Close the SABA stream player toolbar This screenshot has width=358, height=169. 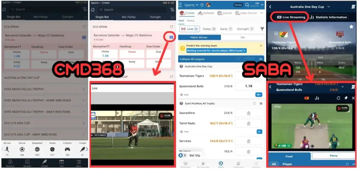[353, 98]
